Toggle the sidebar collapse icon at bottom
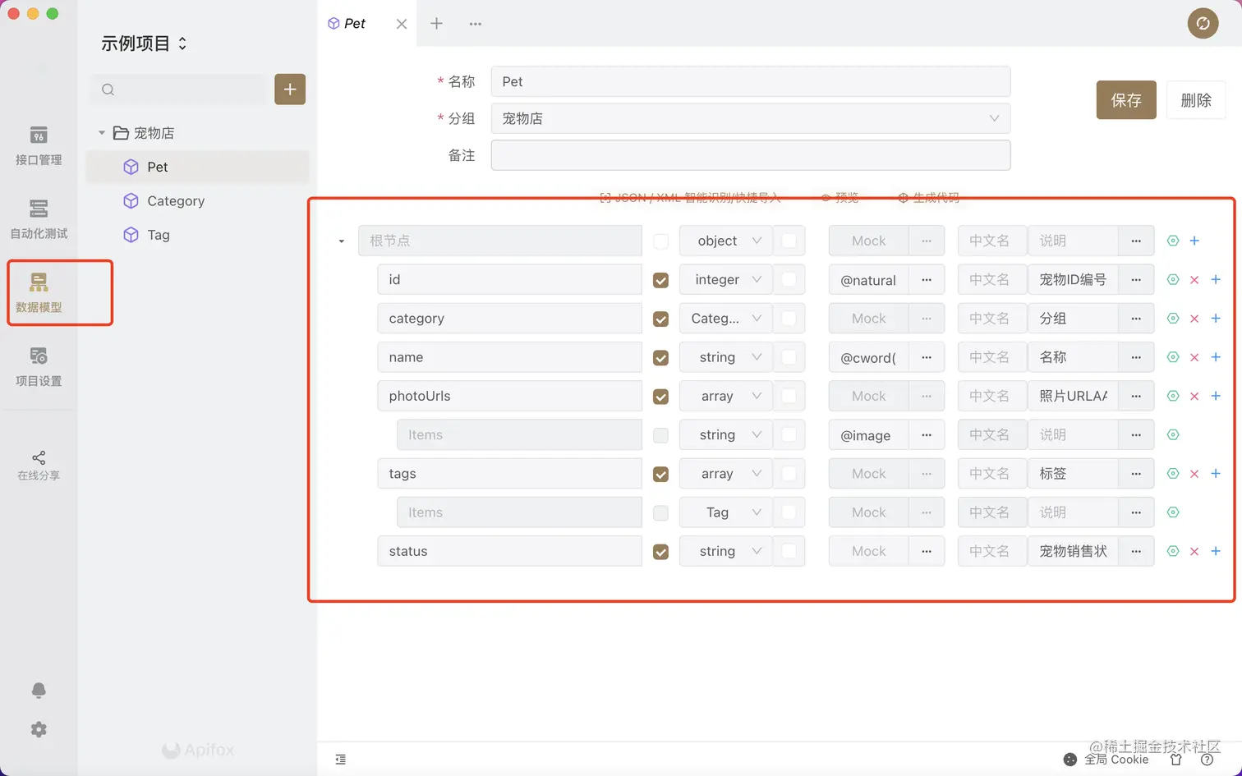 tap(341, 760)
